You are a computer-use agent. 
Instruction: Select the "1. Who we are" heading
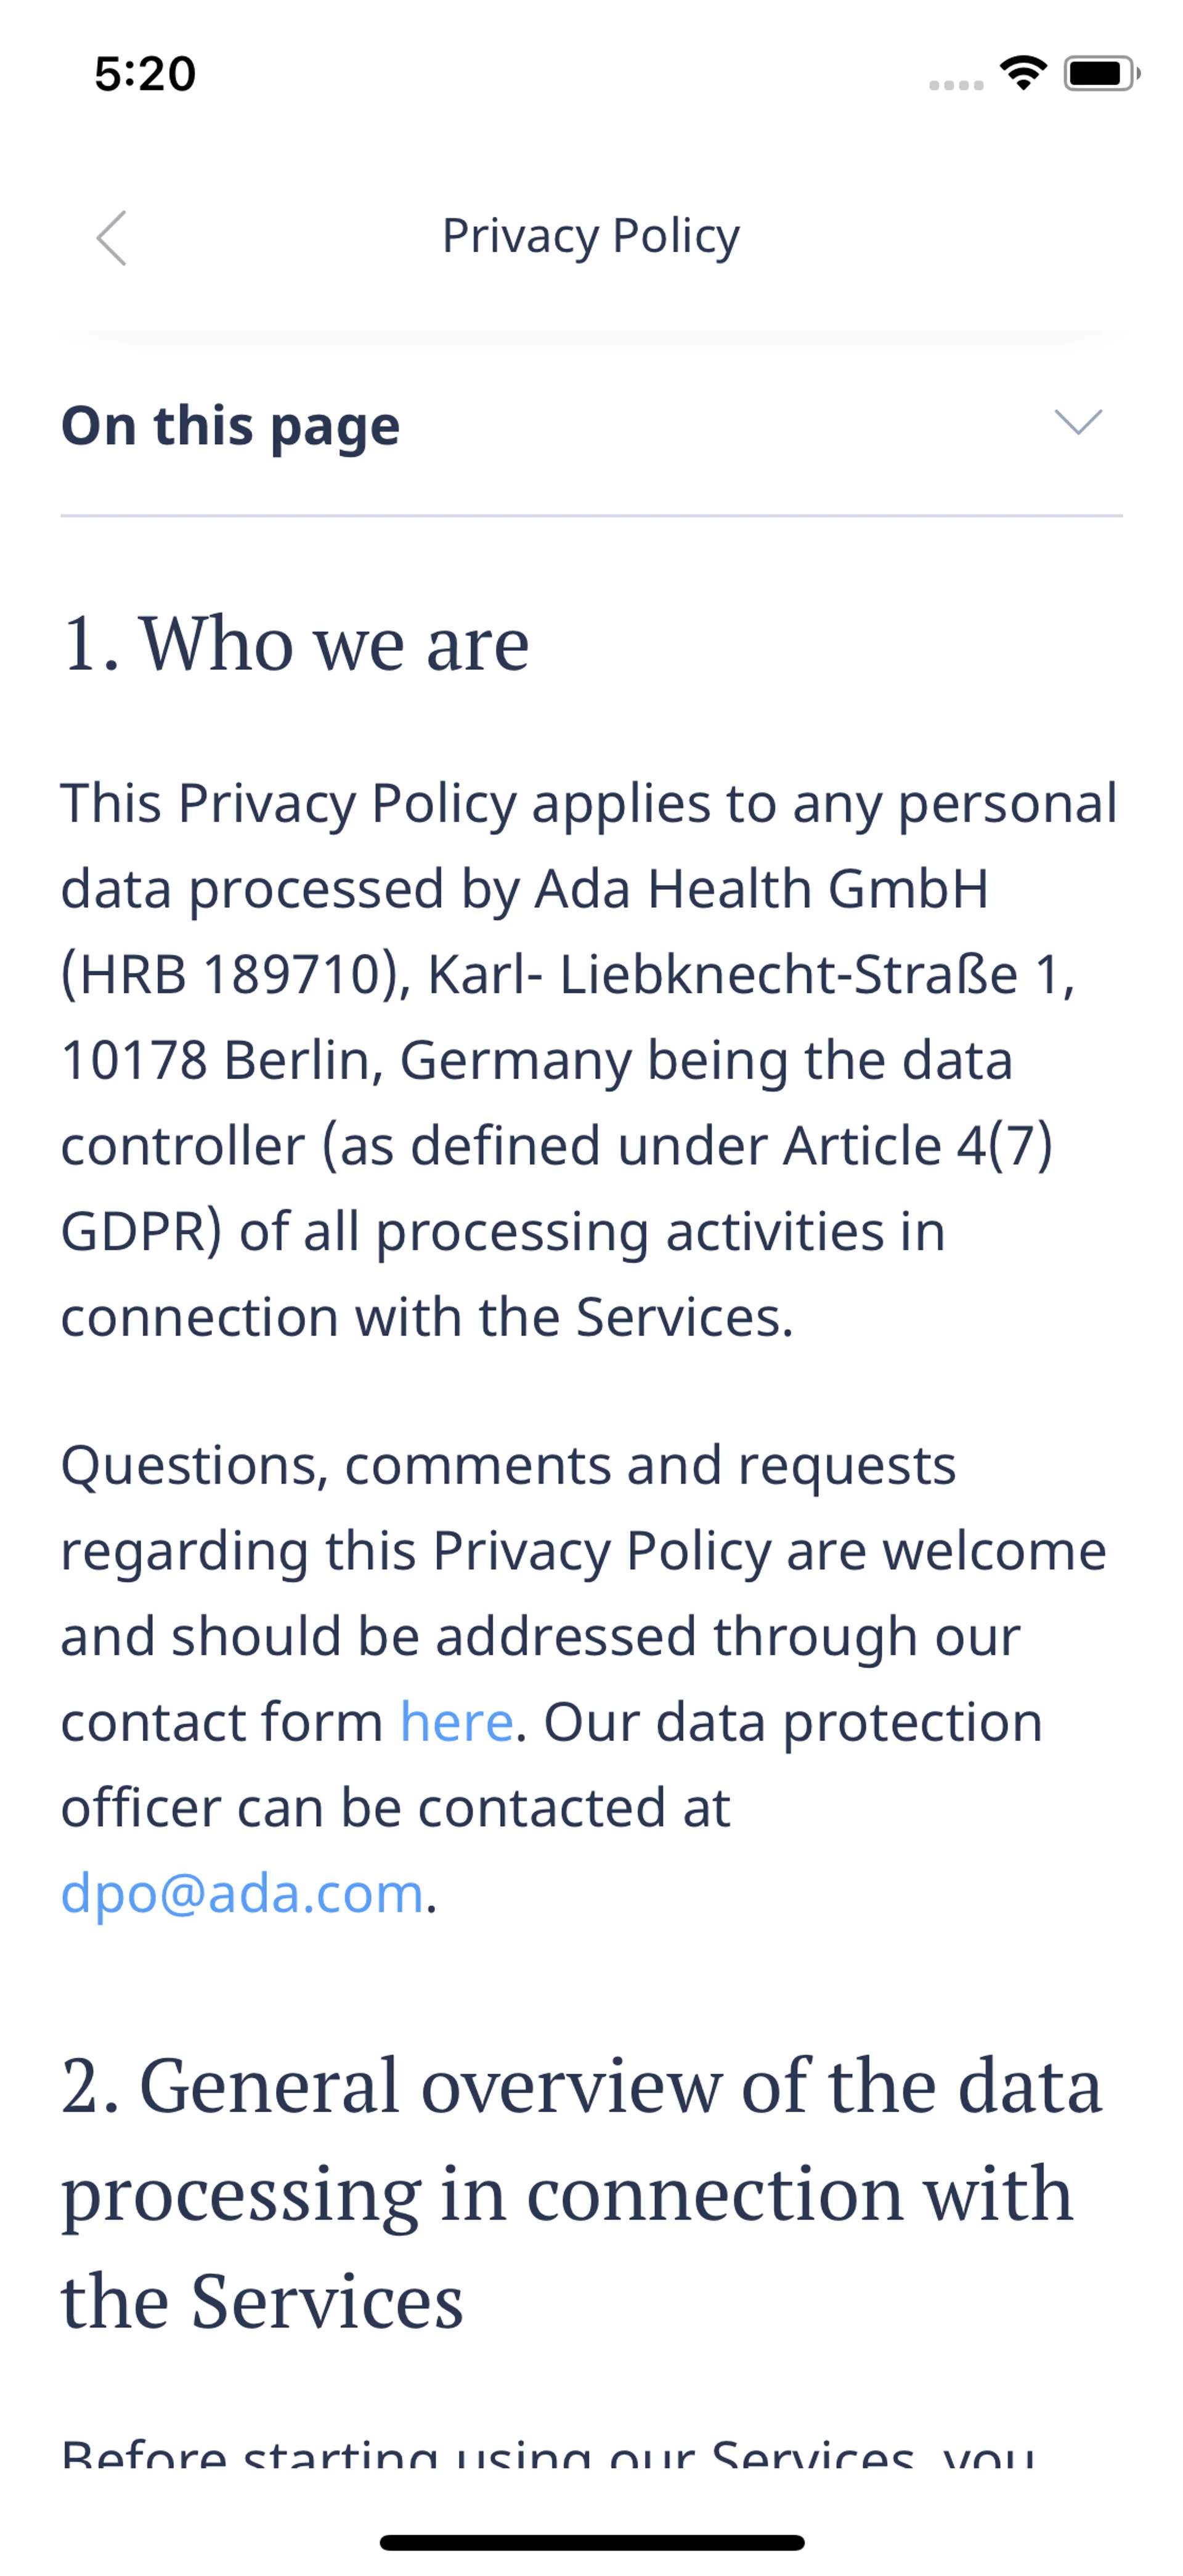[296, 643]
